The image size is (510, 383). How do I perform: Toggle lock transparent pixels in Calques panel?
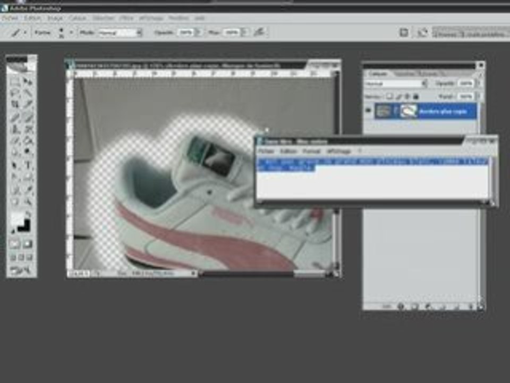click(x=389, y=96)
